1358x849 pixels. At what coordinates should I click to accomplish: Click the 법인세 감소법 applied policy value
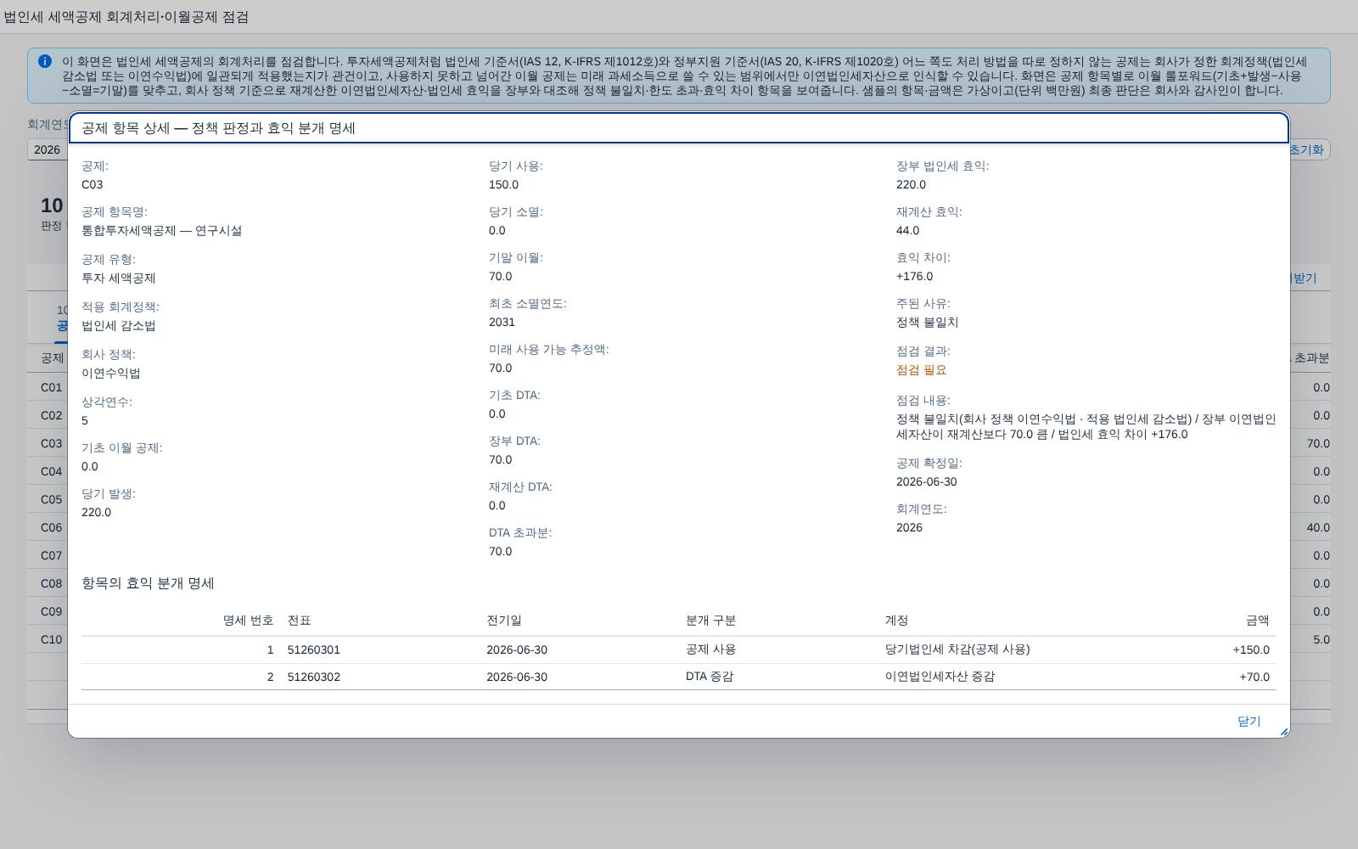coord(118,325)
